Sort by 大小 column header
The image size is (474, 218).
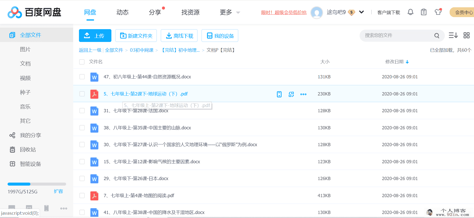click(x=325, y=62)
